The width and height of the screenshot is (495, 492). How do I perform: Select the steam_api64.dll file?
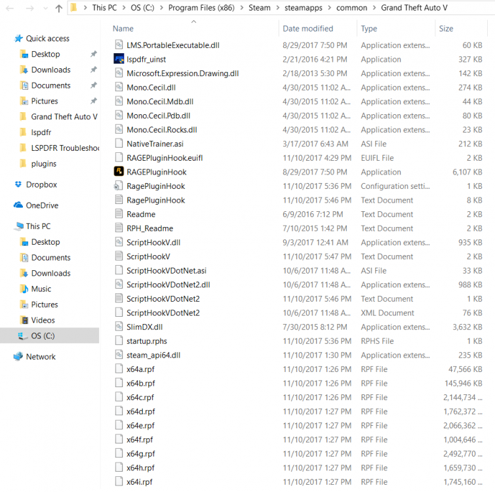[153, 355]
